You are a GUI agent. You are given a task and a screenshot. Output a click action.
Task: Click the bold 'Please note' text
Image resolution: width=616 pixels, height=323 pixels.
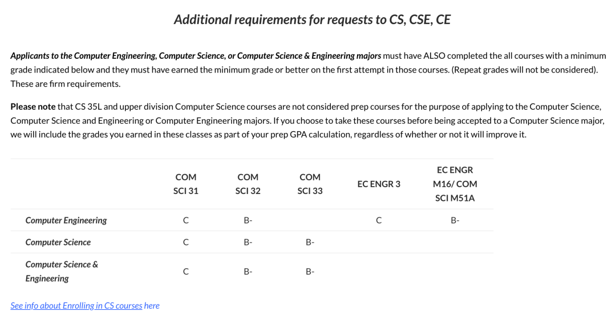point(33,107)
